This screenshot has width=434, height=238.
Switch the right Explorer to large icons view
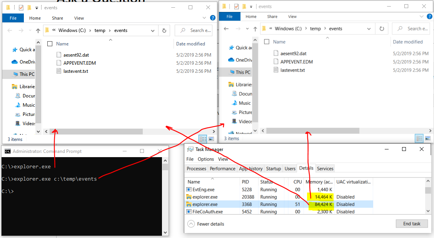(x=427, y=138)
